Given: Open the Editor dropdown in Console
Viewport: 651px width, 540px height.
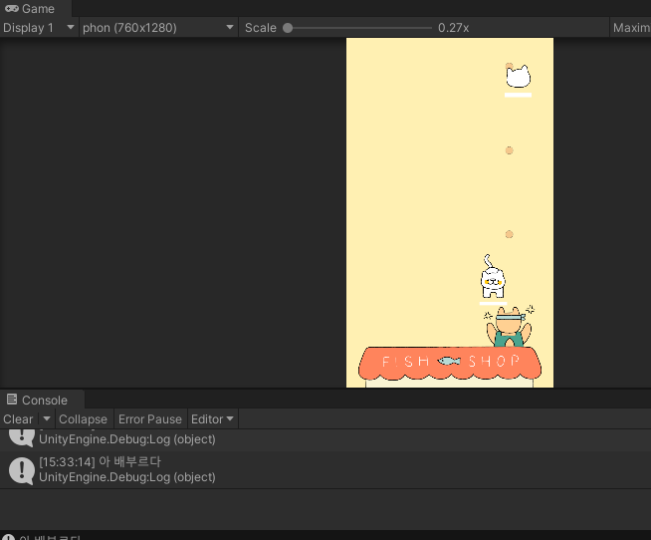Looking at the screenshot, I should pos(212,419).
